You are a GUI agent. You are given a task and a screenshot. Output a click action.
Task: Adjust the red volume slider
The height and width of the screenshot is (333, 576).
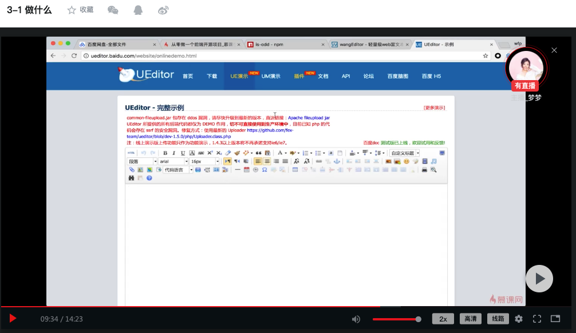click(397, 319)
